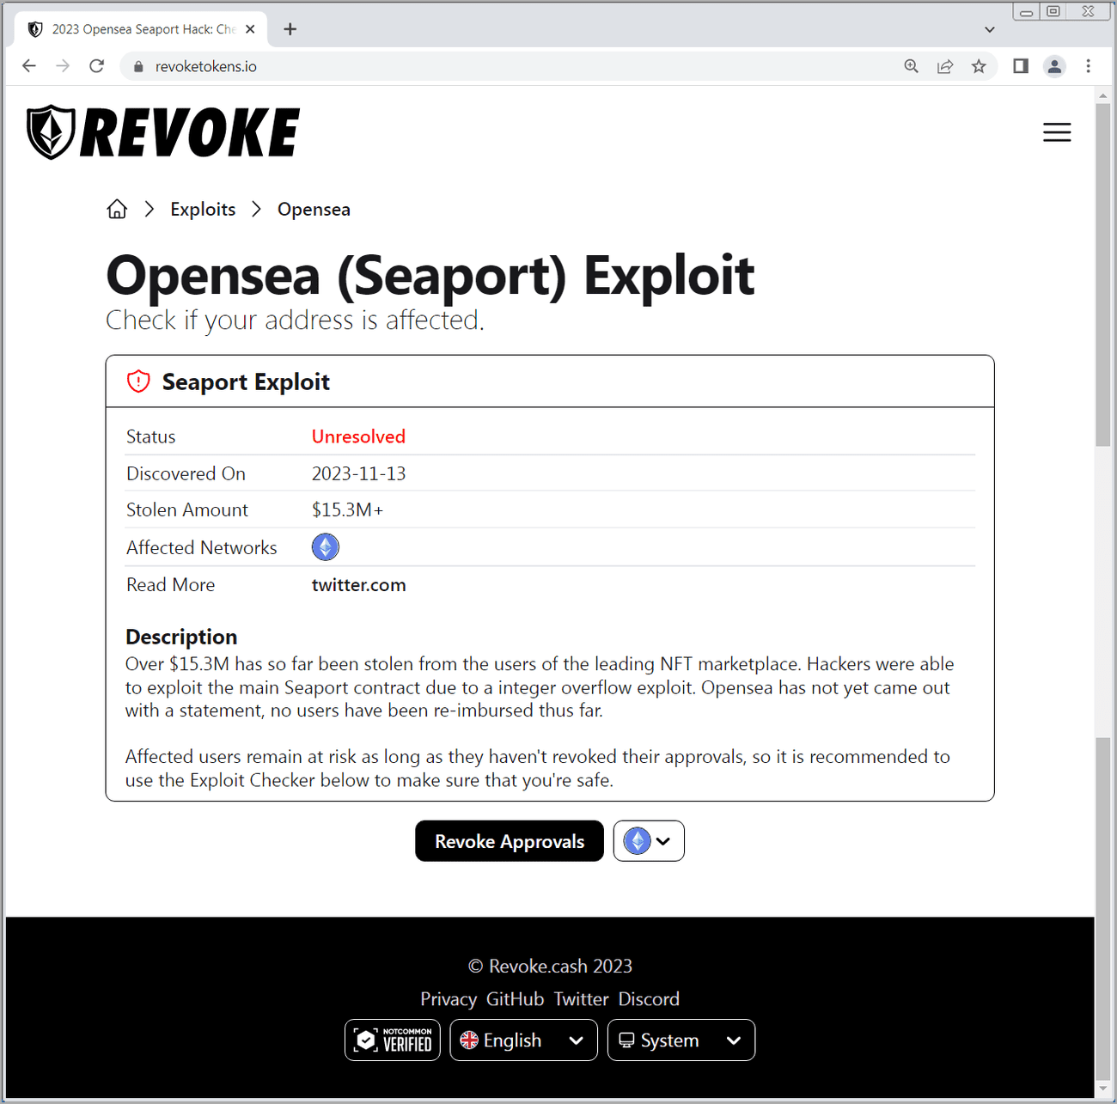Click the Discord footer link
The image size is (1117, 1104).
[649, 999]
